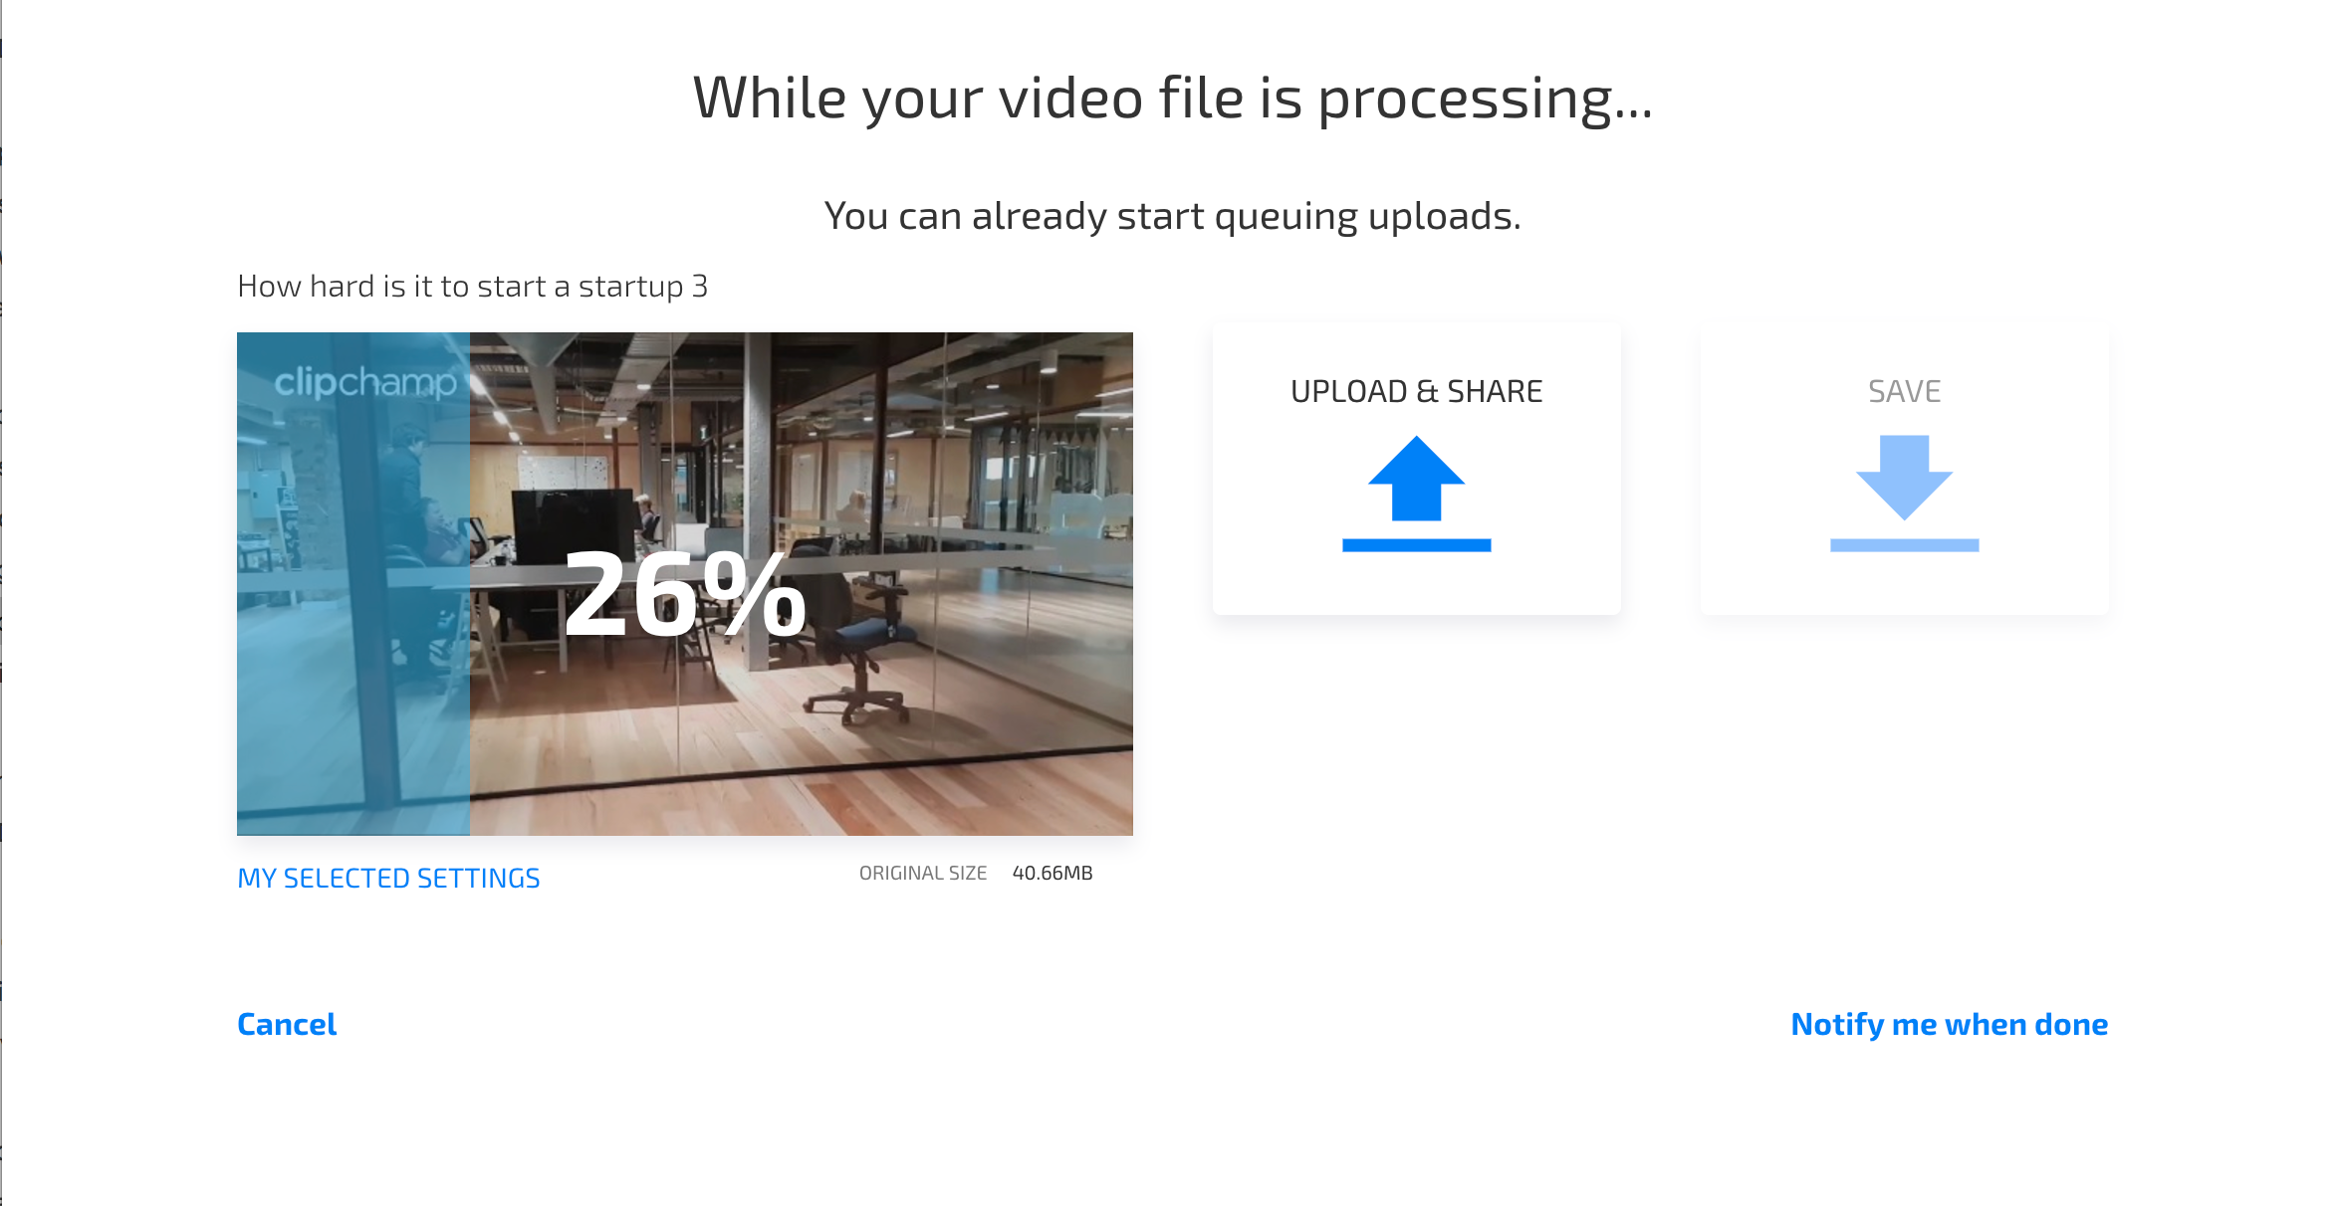Click 'You can already start queuing uploads' text
2340x1206 pixels.
1173,216
